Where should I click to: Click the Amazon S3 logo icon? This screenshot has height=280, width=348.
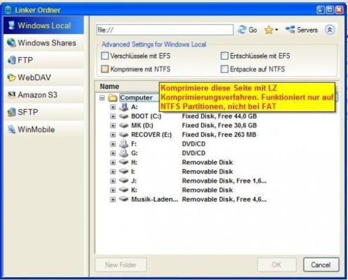11,95
